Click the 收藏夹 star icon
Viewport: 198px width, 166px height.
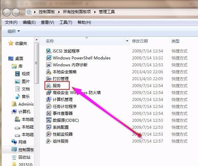11,43
